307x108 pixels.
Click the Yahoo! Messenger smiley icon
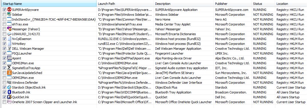pyautogui.click(x=9, y=29)
